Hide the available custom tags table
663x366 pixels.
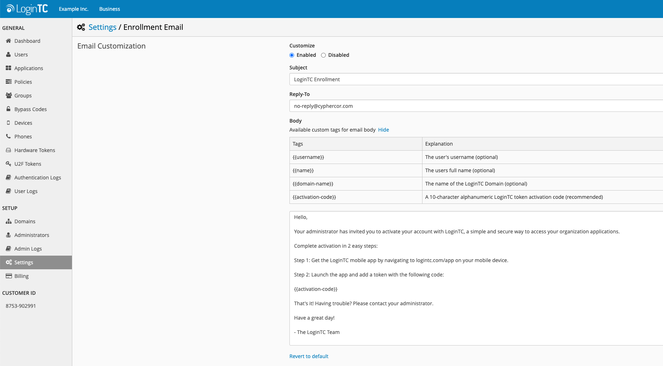click(383, 130)
